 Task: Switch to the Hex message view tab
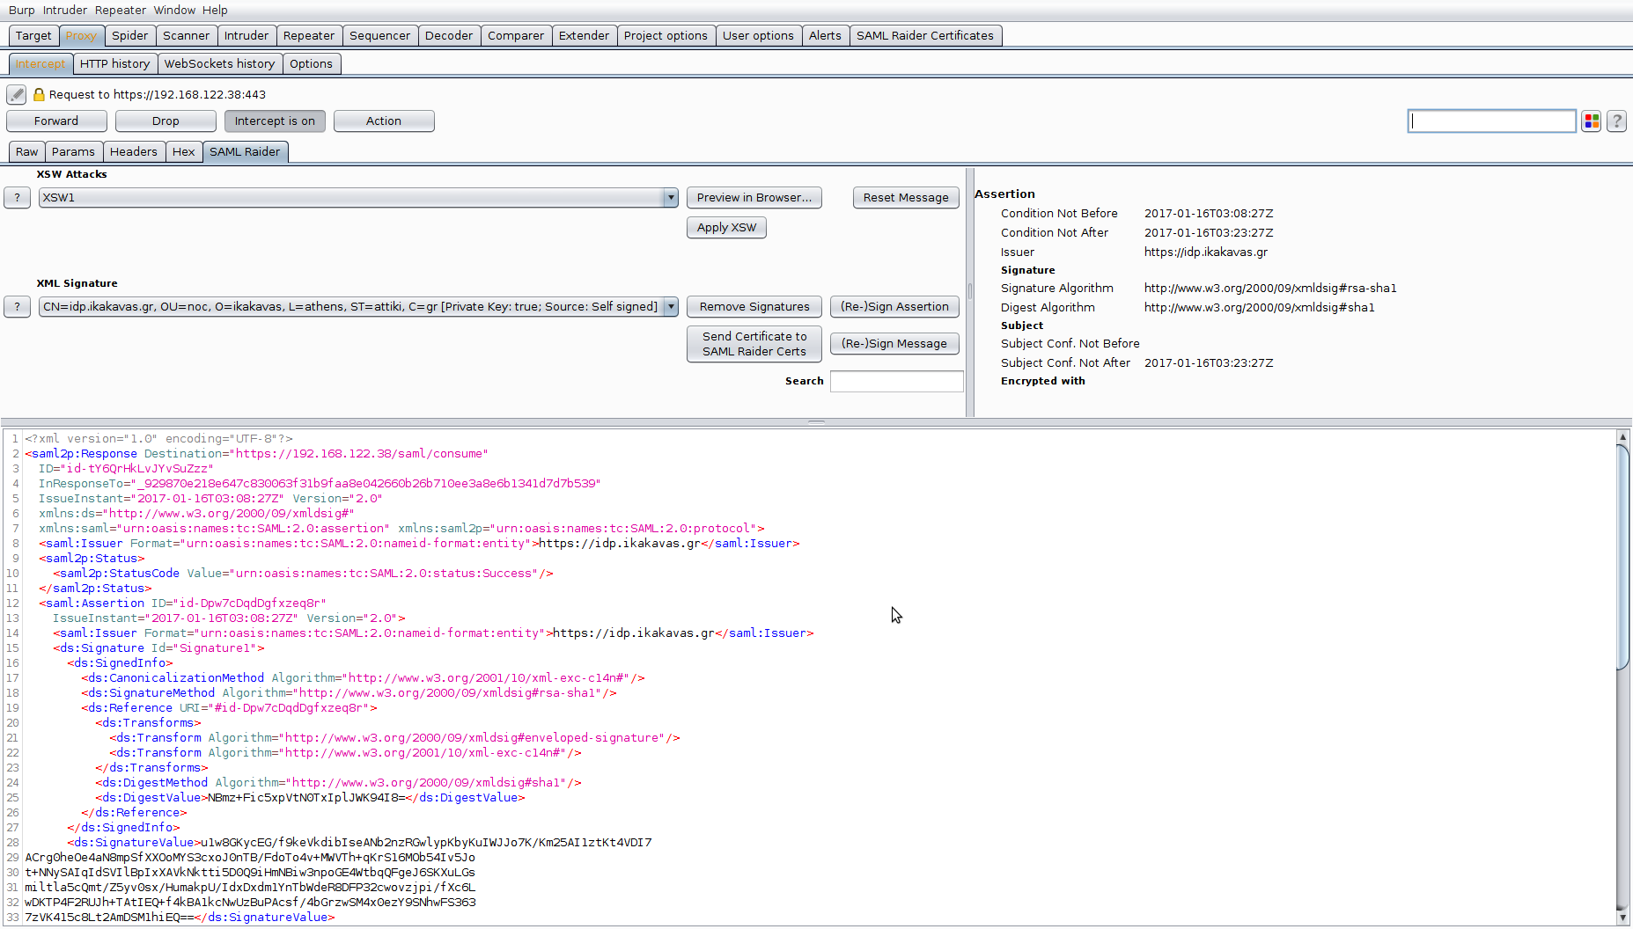(x=184, y=152)
